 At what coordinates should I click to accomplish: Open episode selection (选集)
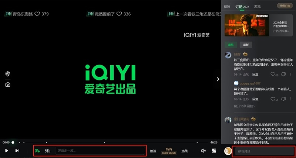coord(184,151)
